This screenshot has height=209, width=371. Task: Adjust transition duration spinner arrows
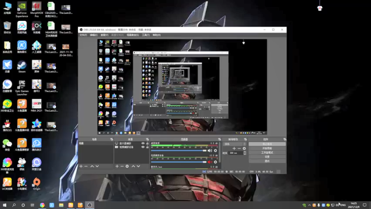[x=245, y=153]
